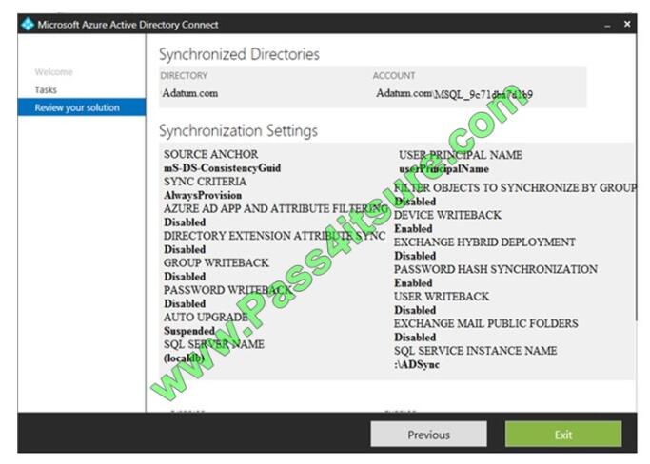Click the green Exit button
Viewport: 650px width, 464px height.
(563, 435)
